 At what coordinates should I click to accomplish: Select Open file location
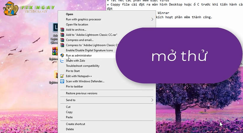point(77,25)
